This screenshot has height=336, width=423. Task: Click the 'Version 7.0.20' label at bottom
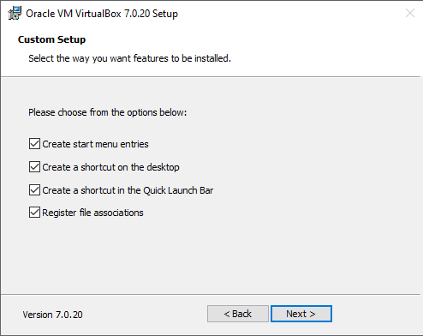point(52,315)
